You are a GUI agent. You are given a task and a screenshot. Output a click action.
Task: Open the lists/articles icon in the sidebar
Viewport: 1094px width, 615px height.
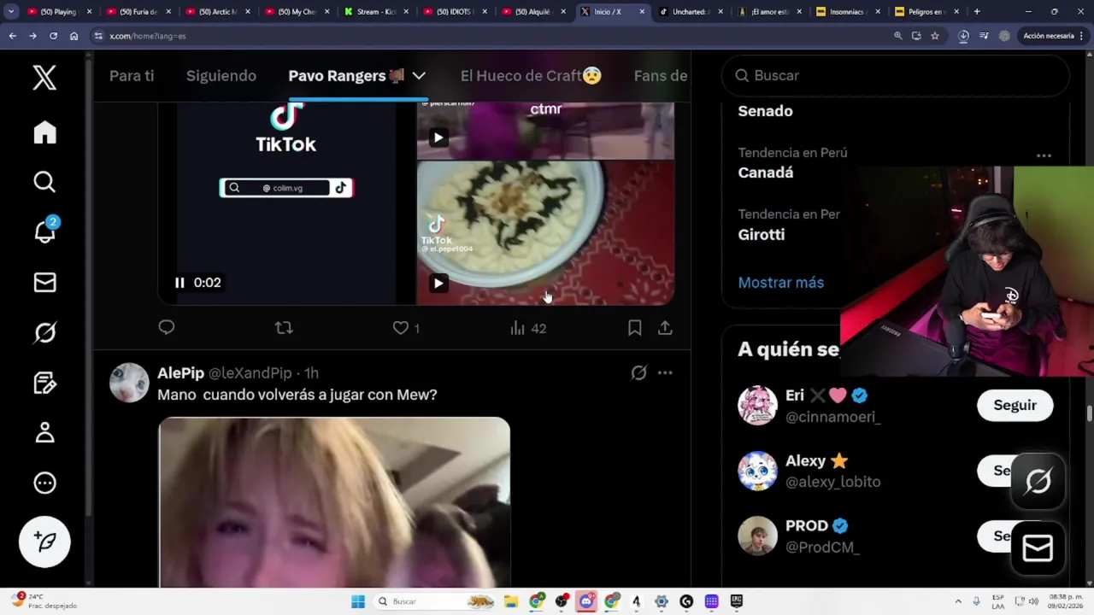[x=44, y=383]
